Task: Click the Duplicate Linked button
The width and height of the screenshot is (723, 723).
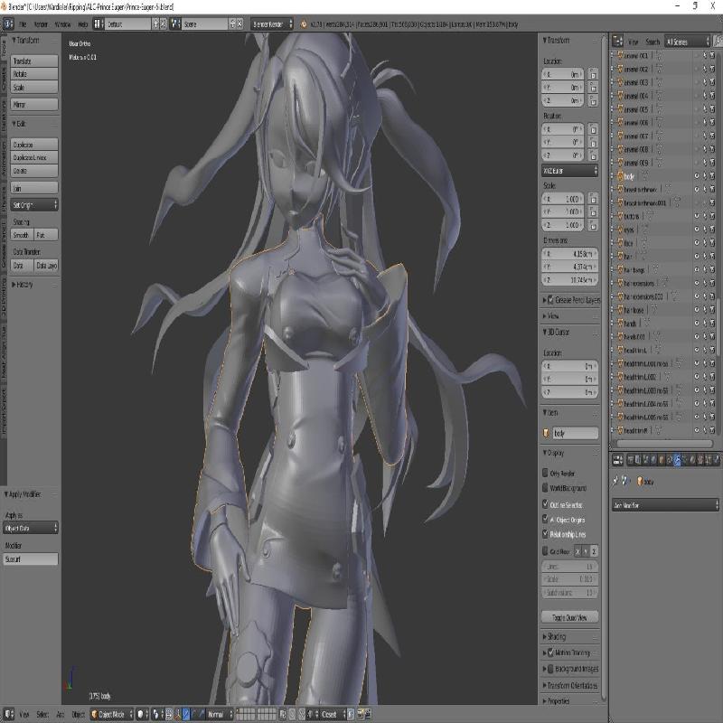Action: (34, 157)
